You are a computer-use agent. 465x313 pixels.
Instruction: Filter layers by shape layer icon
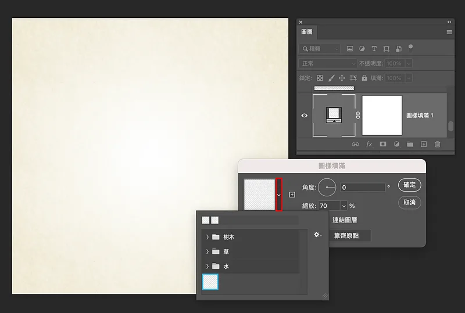(386, 49)
